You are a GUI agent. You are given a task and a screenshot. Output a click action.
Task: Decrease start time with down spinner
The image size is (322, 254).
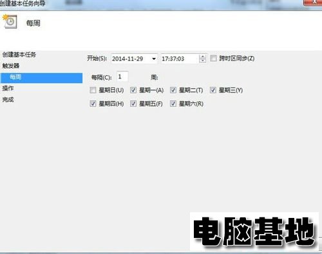pyautogui.click(x=202, y=61)
